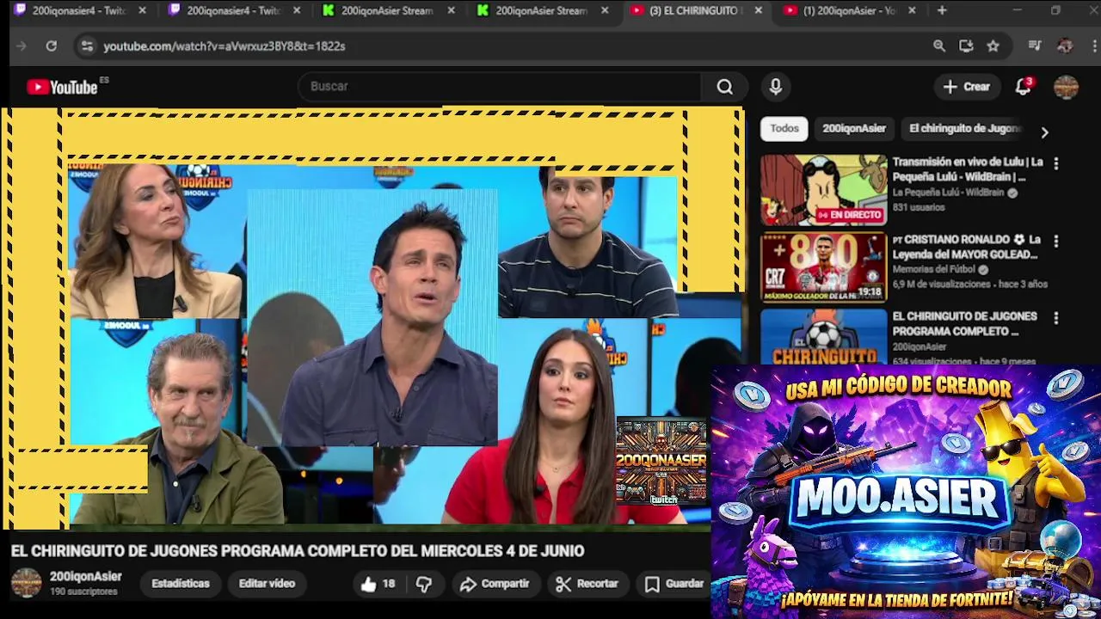Open options menu for Lulu live stream

click(x=1056, y=163)
